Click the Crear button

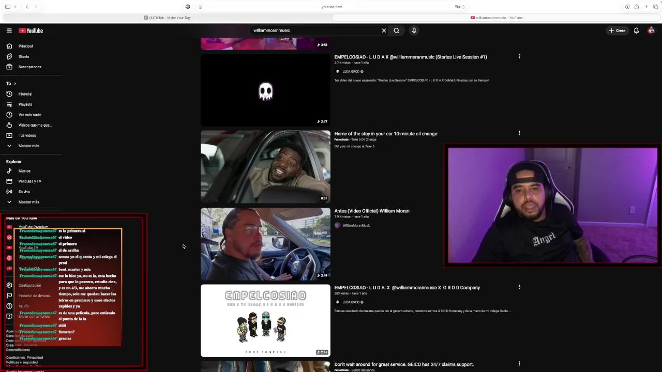[617, 30]
